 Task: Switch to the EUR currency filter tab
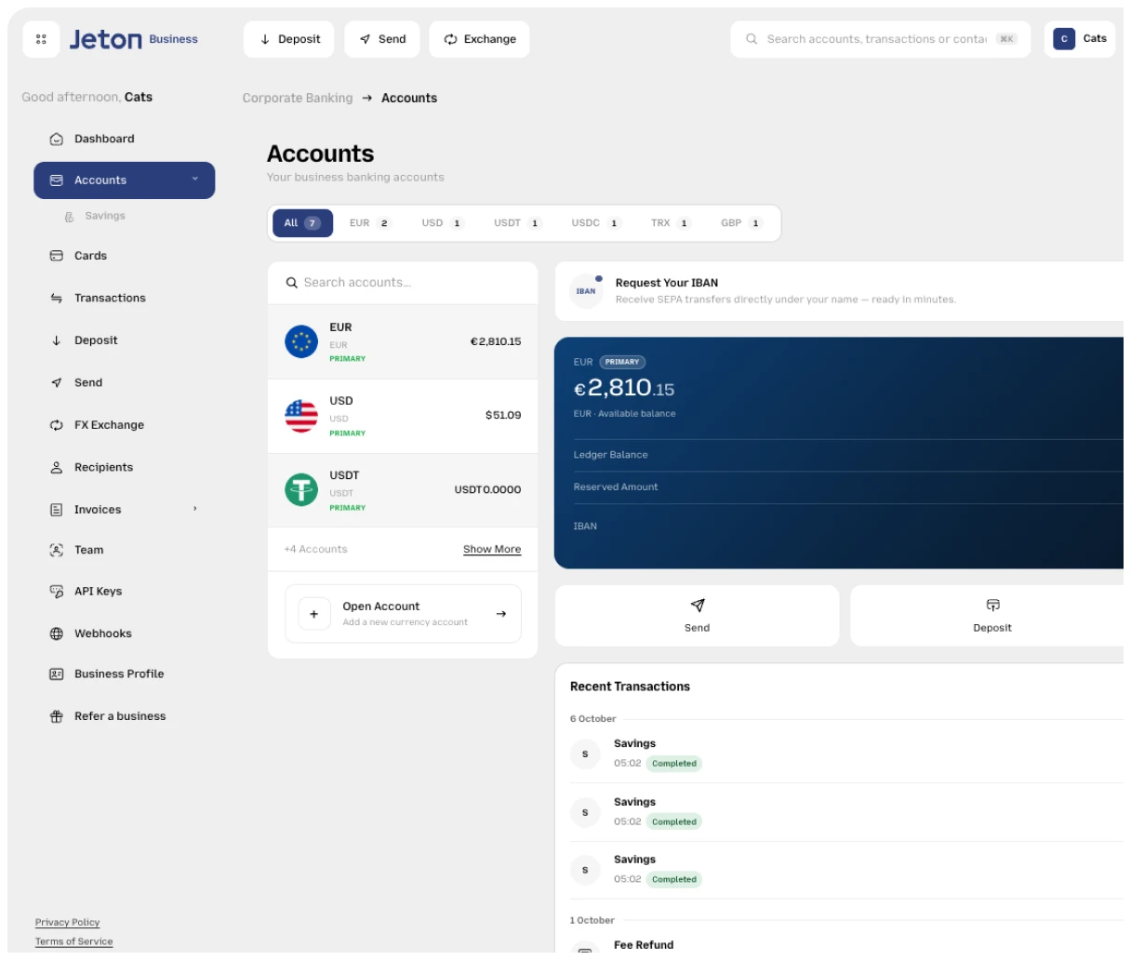tap(369, 223)
